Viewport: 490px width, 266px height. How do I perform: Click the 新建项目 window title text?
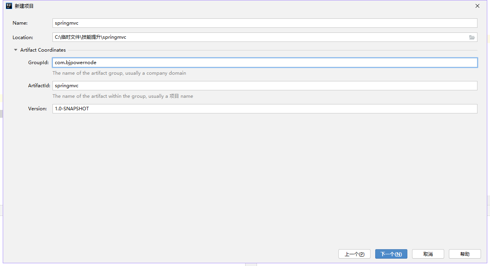pos(24,6)
